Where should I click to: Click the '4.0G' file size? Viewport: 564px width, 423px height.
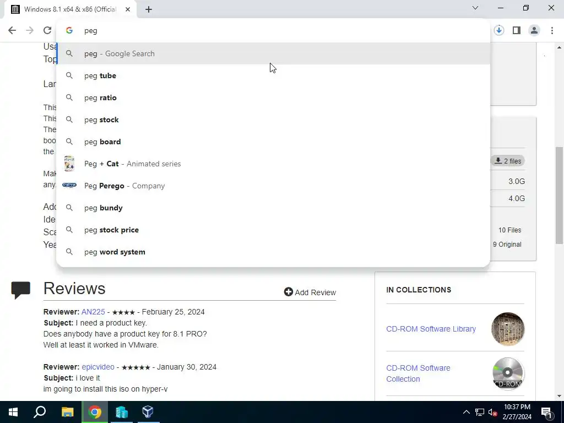(x=517, y=198)
